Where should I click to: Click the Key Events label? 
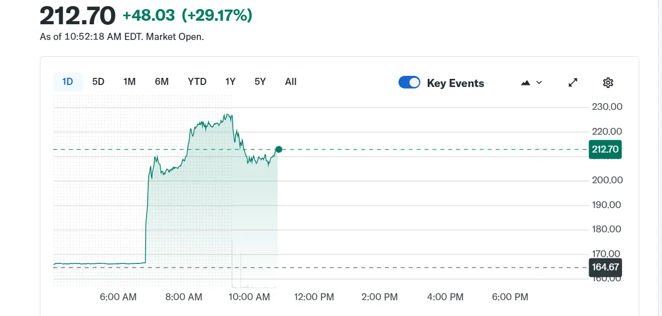455,83
